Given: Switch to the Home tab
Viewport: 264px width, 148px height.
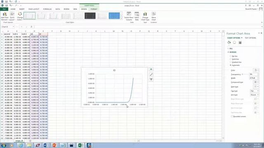Looking at the screenshot, I should (x=13, y=9).
